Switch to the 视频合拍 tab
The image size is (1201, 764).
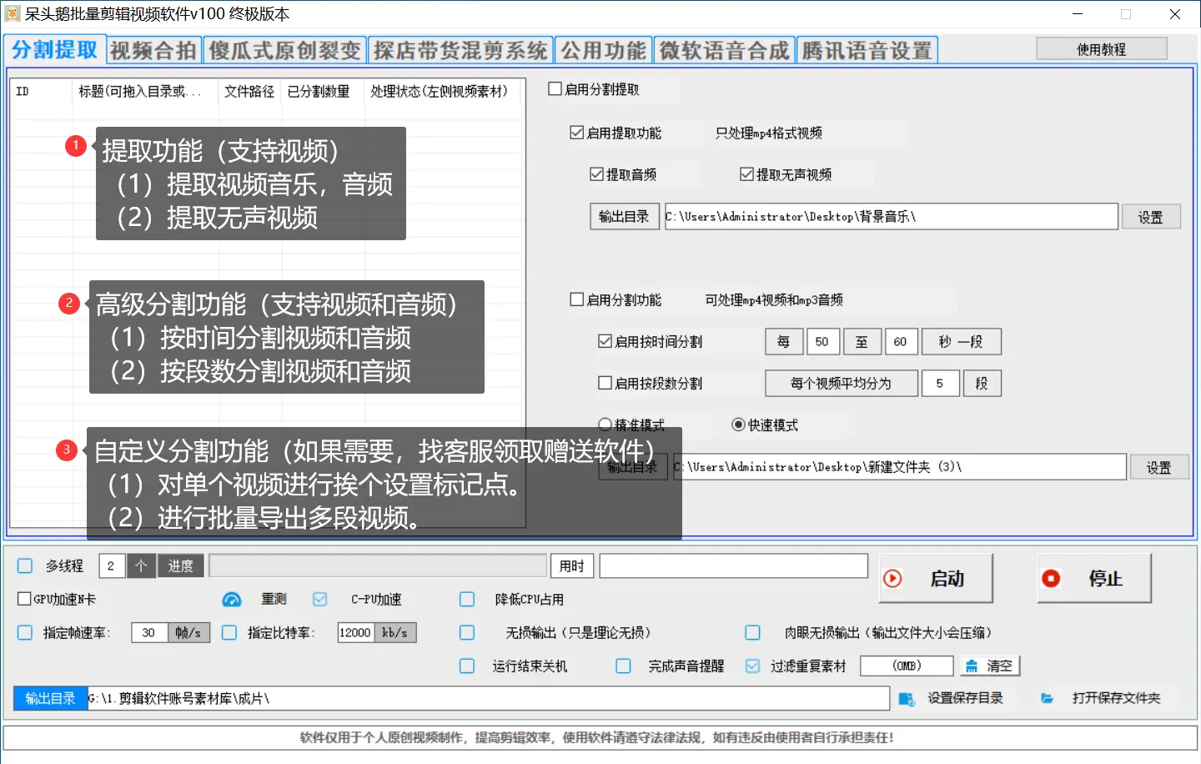coord(153,49)
